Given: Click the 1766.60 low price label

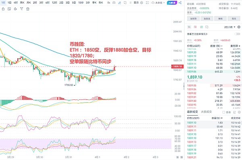Looking at the screenshot, I should coord(69,85).
